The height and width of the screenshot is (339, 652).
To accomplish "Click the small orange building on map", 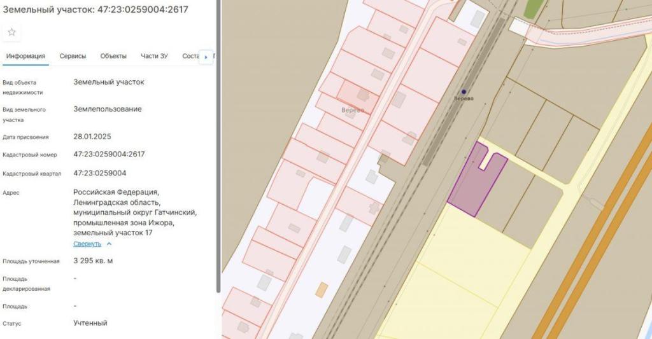I will pyautogui.click(x=322, y=289).
